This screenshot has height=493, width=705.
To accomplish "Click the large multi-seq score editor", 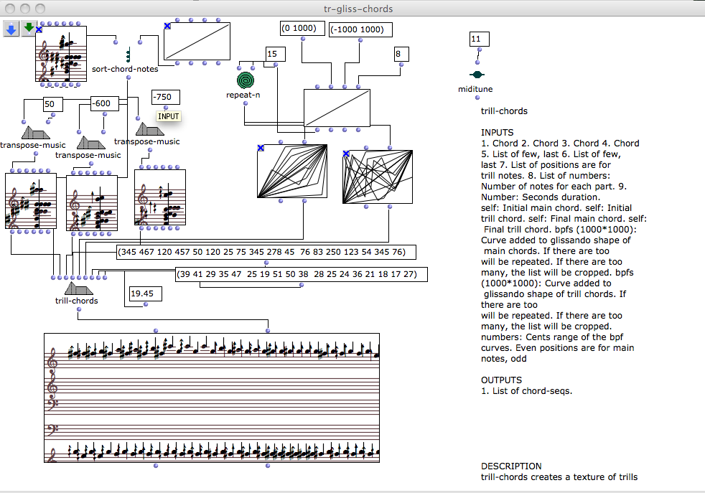I will (x=212, y=398).
